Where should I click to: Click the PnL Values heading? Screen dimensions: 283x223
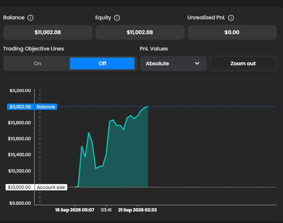(x=154, y=49)
